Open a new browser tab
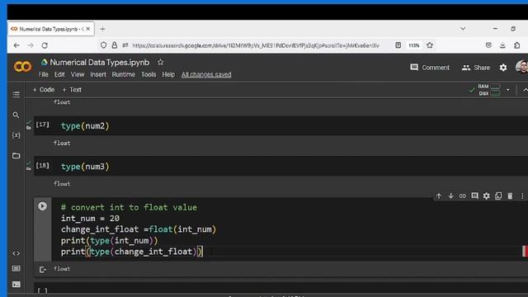 pos(102,29)
